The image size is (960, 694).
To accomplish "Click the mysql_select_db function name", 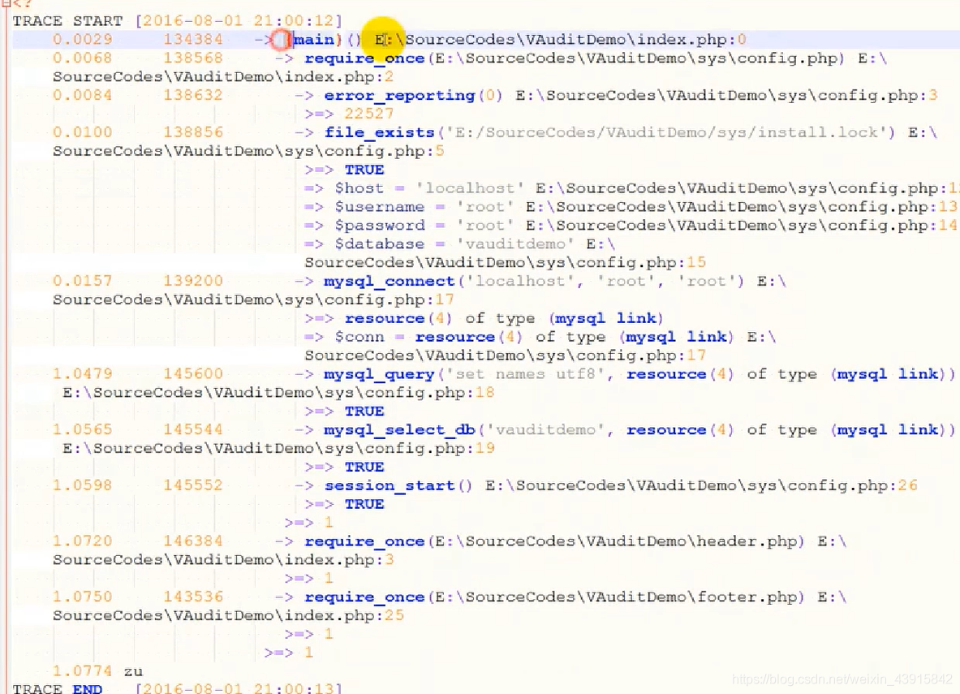I will point(400,430).
